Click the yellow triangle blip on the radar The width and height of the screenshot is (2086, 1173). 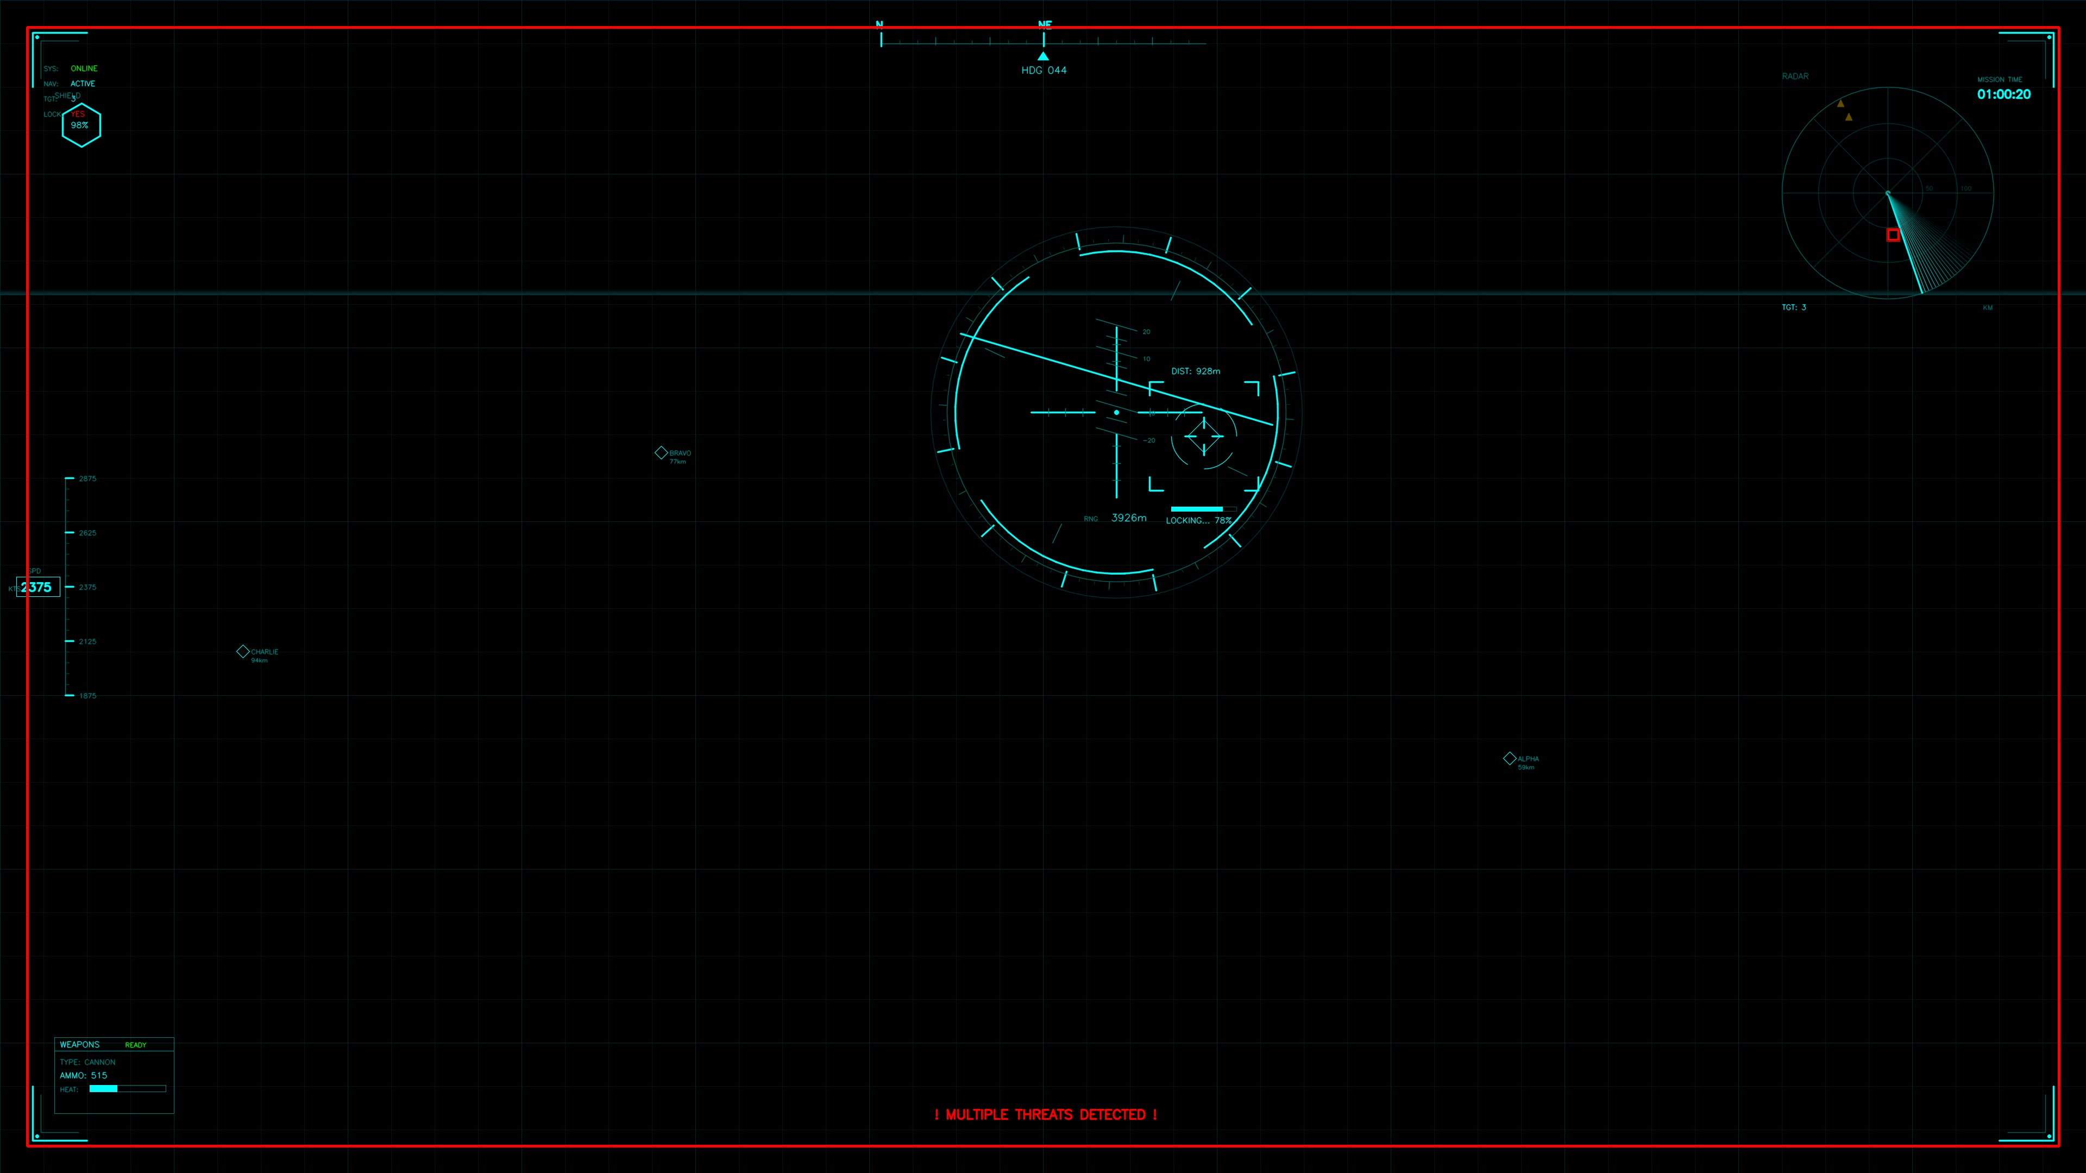1840,104
